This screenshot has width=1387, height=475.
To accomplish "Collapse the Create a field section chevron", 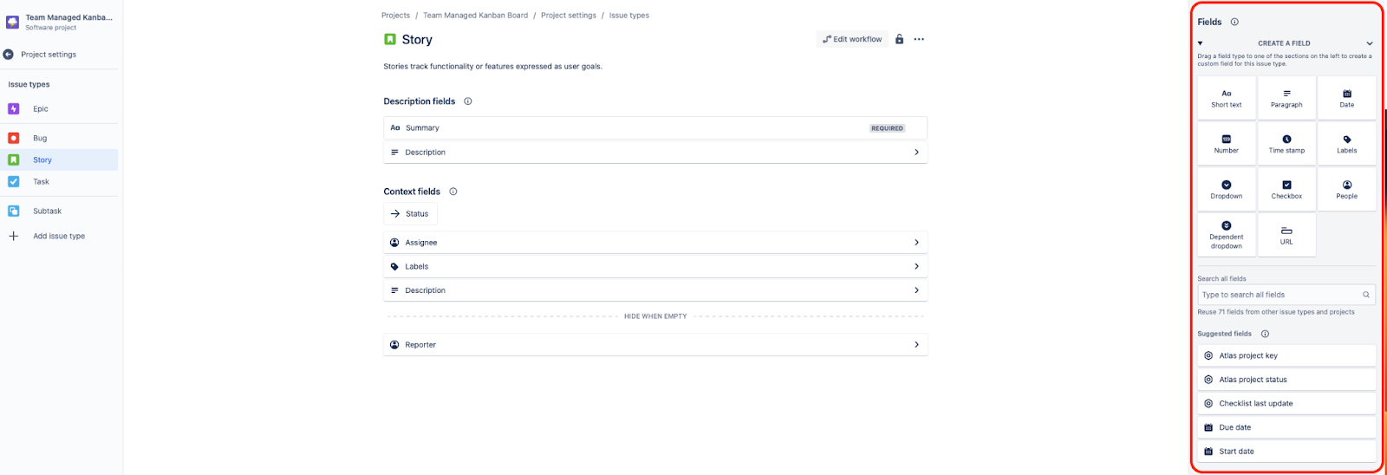I will click(1370, 43).
